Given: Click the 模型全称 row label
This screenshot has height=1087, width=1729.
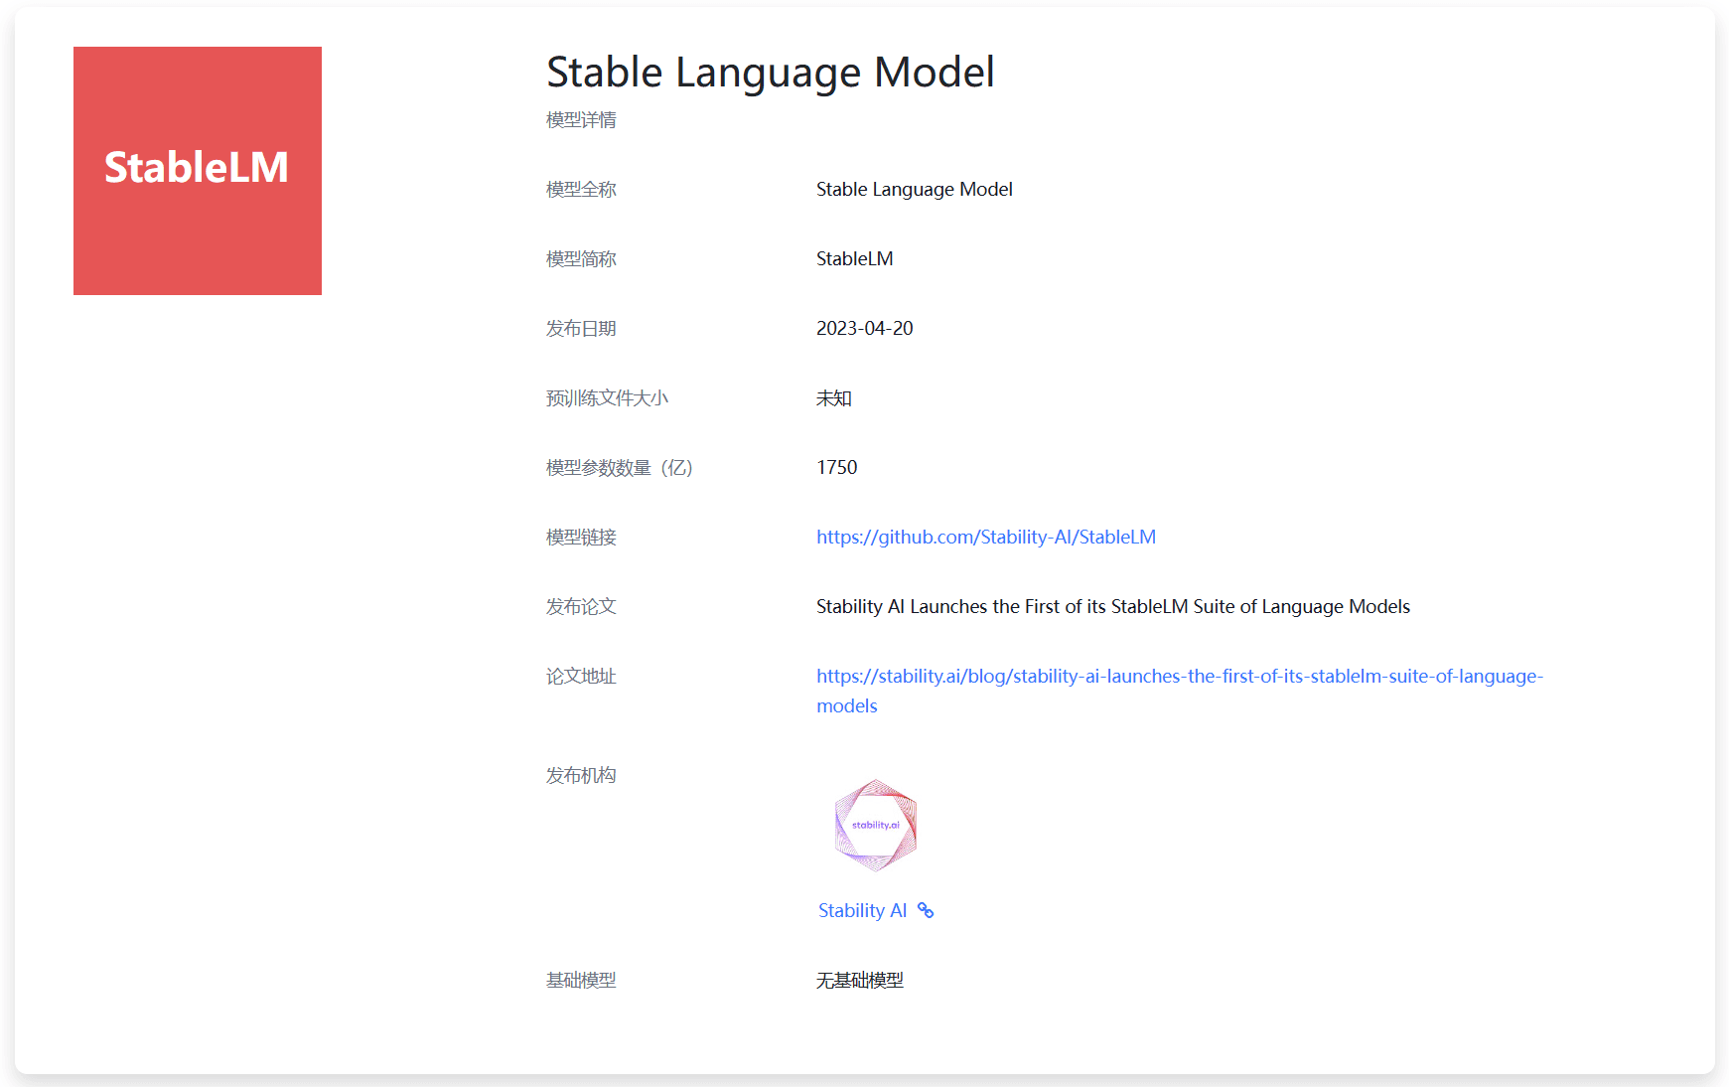Looking at the screenshot, I should coord(580,189).
